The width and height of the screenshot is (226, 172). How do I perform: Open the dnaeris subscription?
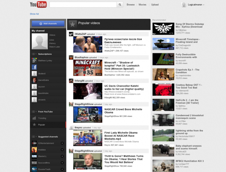tap(48, 100)
